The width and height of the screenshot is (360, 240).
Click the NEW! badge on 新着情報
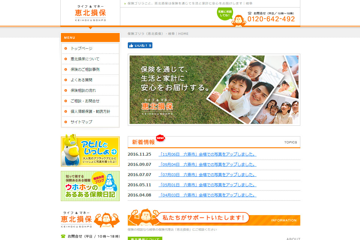pos(160,138)
